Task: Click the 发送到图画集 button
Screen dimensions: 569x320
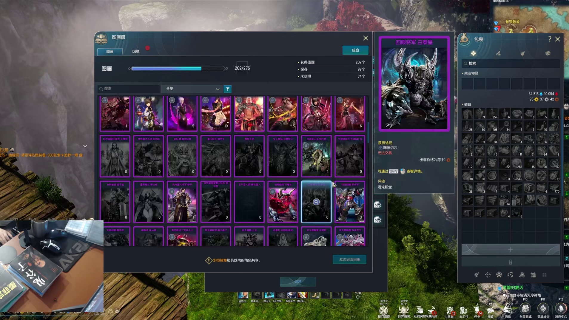Action: pos(349,259)
